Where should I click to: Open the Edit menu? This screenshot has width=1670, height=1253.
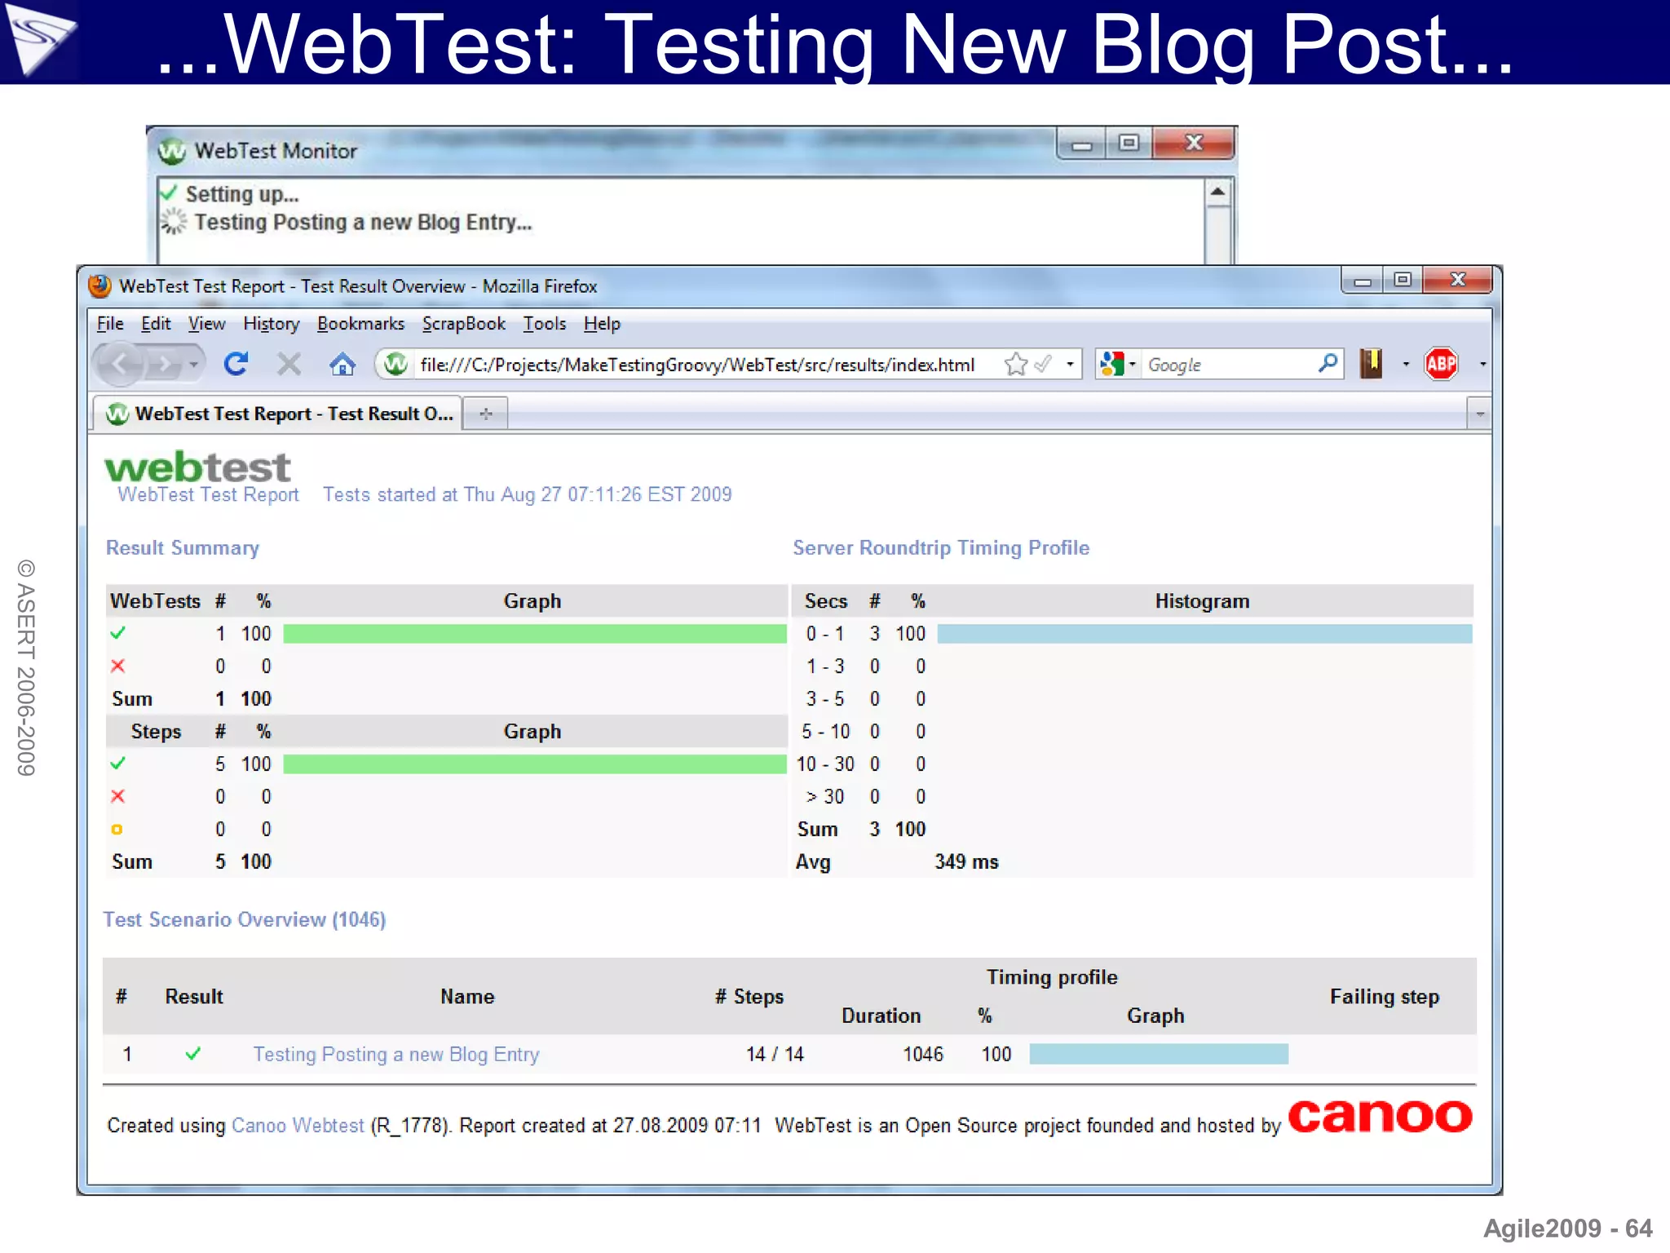[156, 324]
